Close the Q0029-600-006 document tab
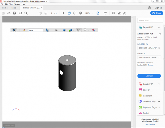This screenshot has width=165, height=128. pyautogui.click(x=41, y=8)
